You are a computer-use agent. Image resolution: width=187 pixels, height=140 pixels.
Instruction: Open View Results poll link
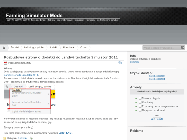pos(157,119)
